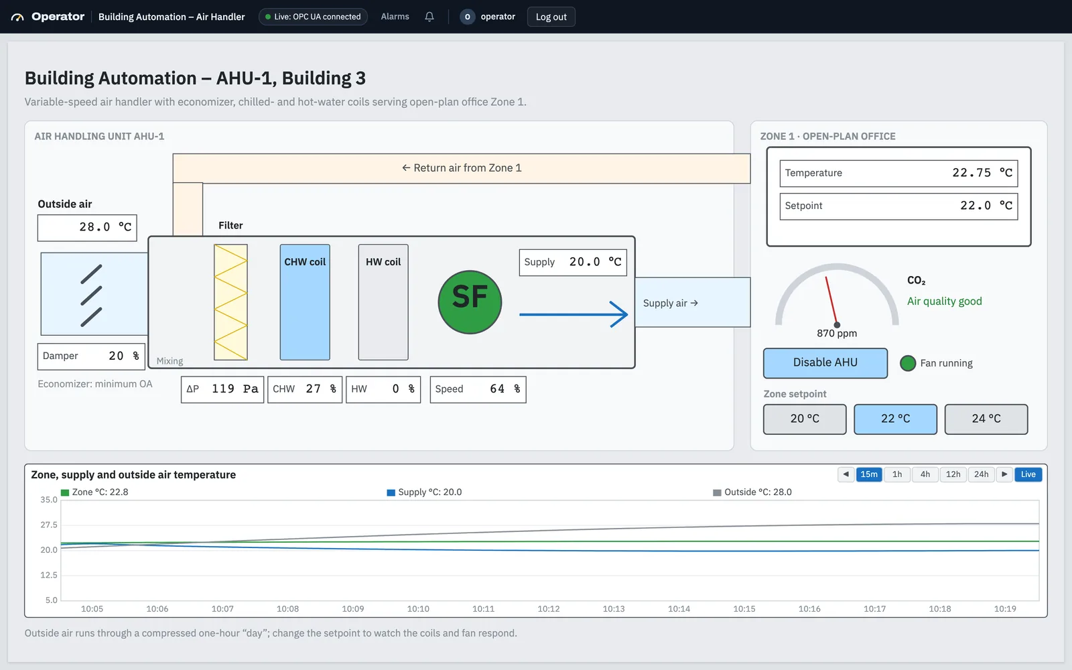
Task: Click the Return air from Zone 1 duct
Action: (x=462, y=168)
